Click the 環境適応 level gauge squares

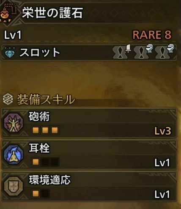coord(41,193)
